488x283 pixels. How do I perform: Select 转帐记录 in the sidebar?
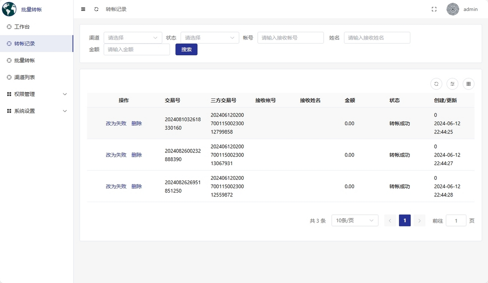pyautogui.click(x=37, y=44)
